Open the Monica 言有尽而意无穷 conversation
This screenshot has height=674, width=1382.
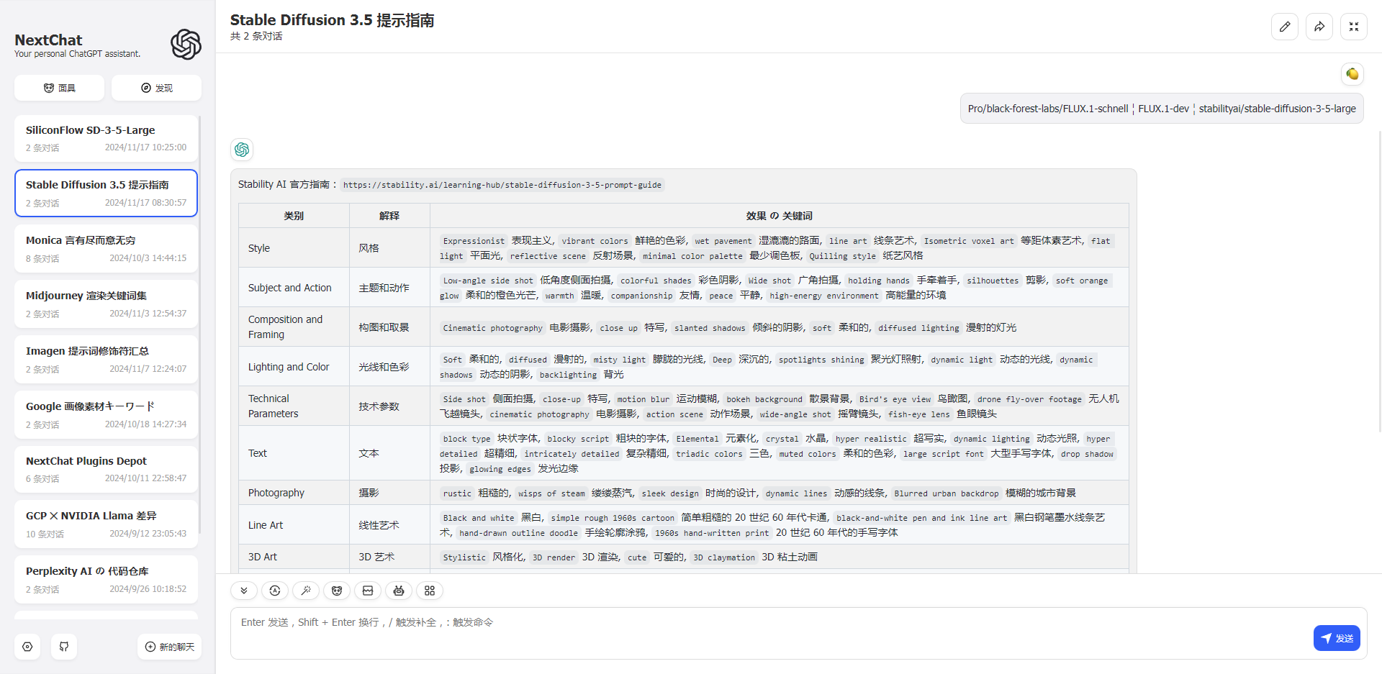(106, 248)
